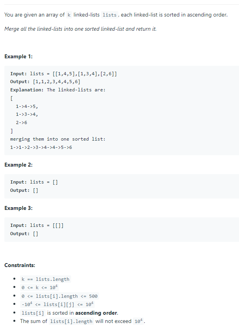Select the 'Example 1:' heading
This screenshot has height=334, width=239.
point(18,56)
